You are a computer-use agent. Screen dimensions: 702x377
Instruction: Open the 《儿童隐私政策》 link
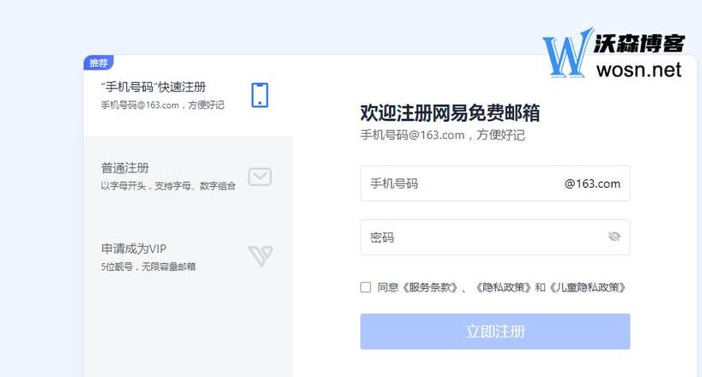pos(587,287)
